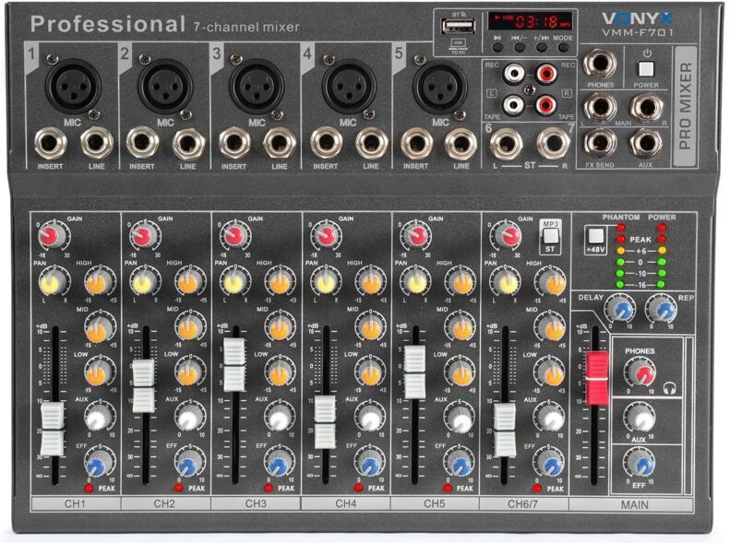Click CH3 LOW EQ knob
This screenshot has width=730, height=543.
[280, 372]
